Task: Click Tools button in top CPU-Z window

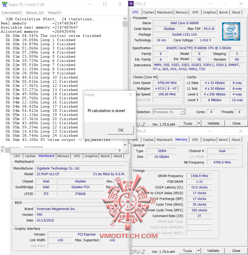Action: [x=188, y=123]
